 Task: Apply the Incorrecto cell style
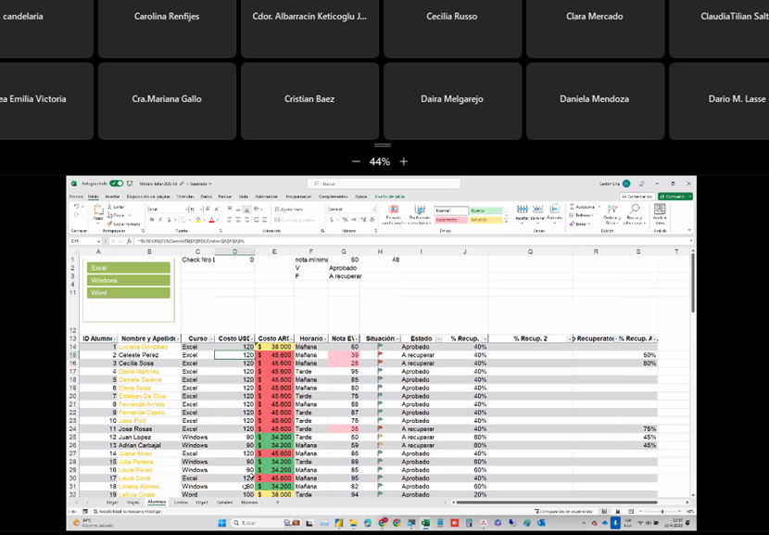pos(451,220)
